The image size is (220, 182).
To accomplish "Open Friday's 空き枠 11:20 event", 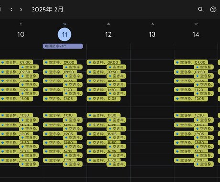I will 191,90.
